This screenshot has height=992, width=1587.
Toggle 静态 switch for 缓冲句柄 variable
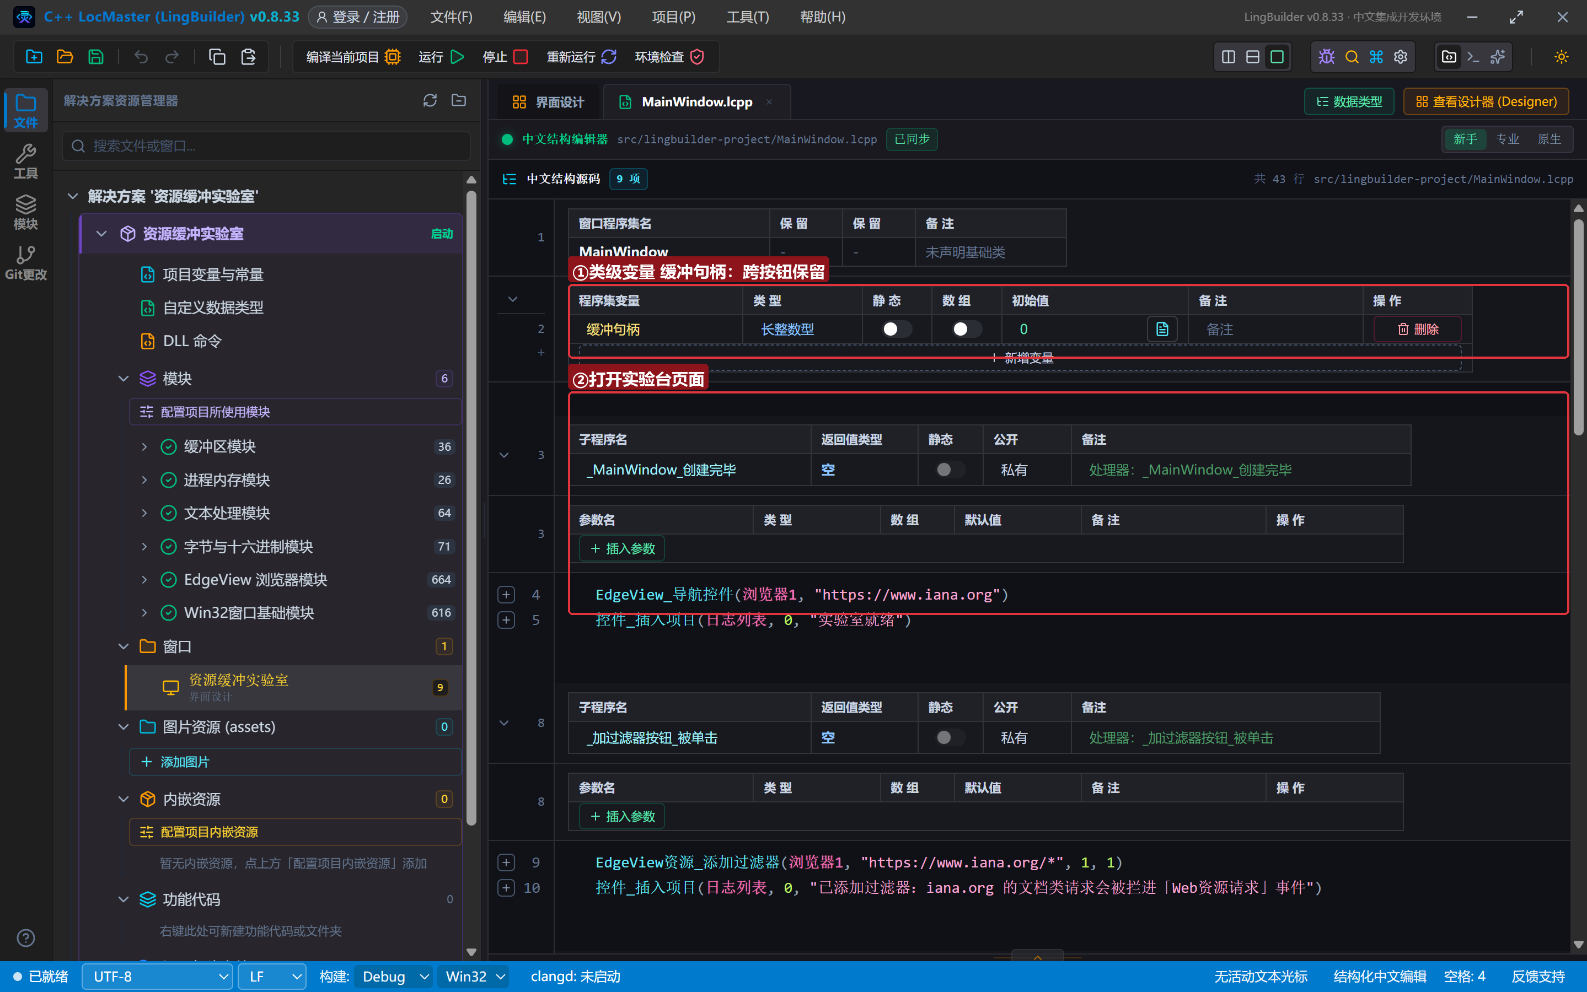897,328
